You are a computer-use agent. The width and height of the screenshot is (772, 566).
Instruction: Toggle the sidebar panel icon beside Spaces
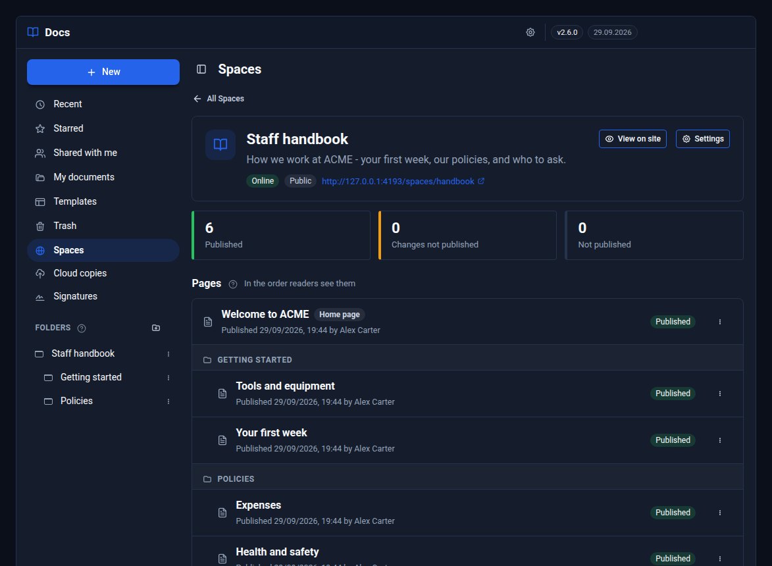click(201, 69)
